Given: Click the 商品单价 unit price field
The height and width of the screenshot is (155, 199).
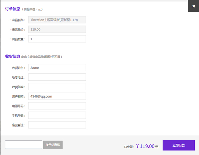Looking at the screenshot, I should [x=57, y=29].
